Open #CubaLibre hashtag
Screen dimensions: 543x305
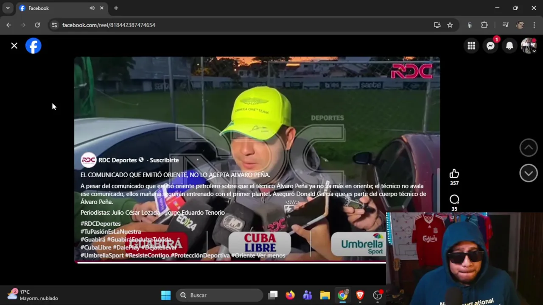tap(96, 248)
